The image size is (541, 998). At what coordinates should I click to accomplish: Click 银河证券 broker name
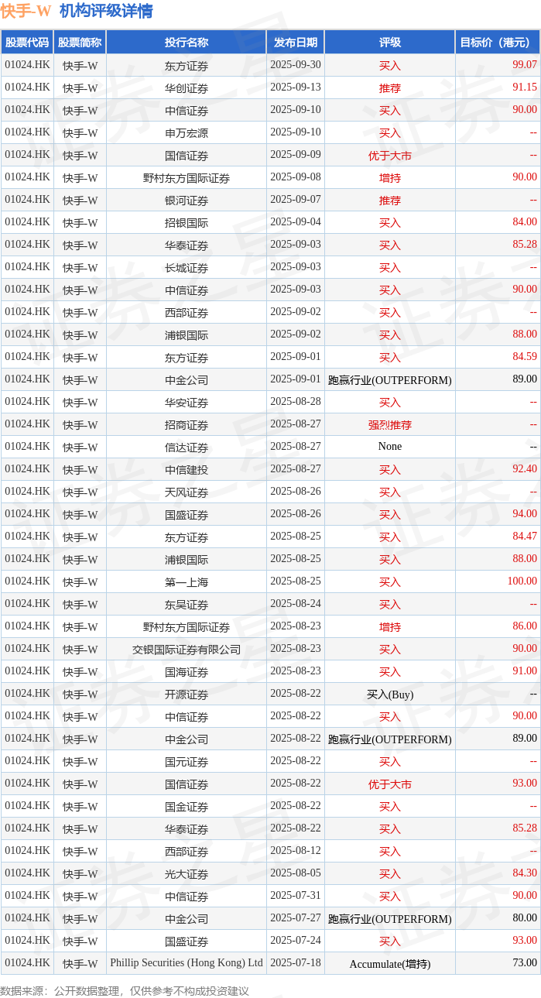[187, 200]
